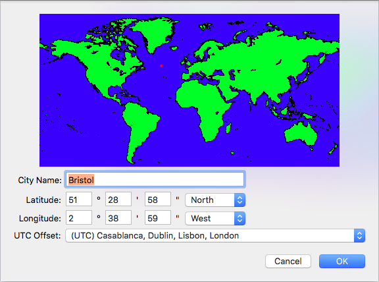
Task: Edit the latitude seconds field showing 58
Action: 158,199
